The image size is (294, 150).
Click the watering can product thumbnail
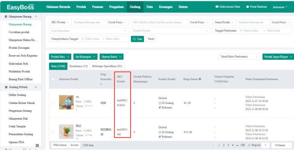coord(66,102)
